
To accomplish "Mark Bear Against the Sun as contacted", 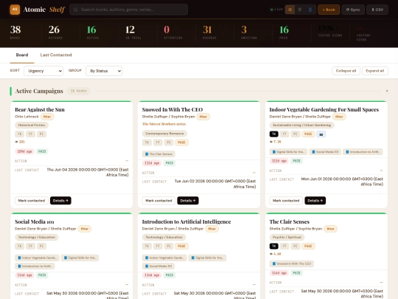I will 32,201.
